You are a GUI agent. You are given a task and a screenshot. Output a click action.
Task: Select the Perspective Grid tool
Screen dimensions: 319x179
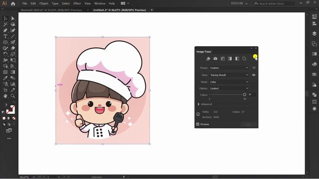click(x=13, y=66)
